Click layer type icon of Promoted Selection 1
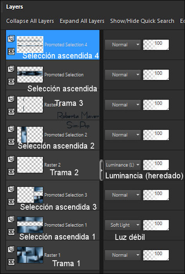 pos(11,219)
